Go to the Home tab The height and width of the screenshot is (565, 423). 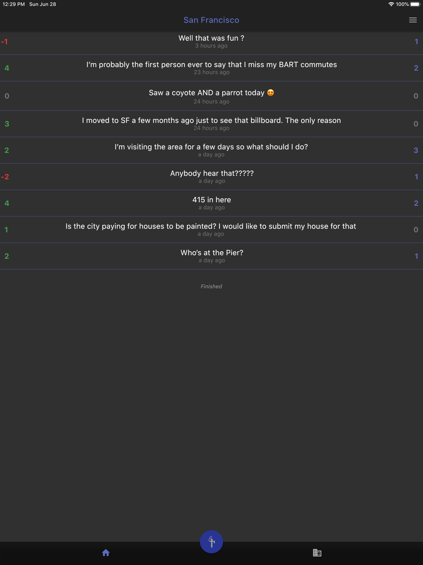(106, 553)
